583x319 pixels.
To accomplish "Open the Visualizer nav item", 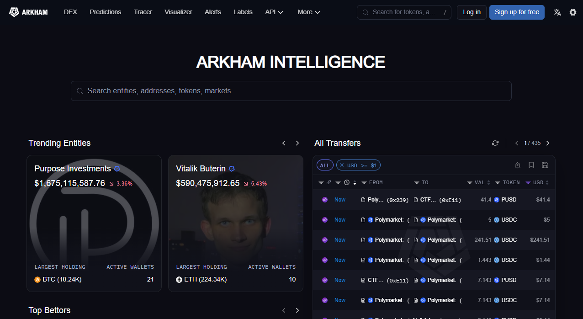I will 178,12.
